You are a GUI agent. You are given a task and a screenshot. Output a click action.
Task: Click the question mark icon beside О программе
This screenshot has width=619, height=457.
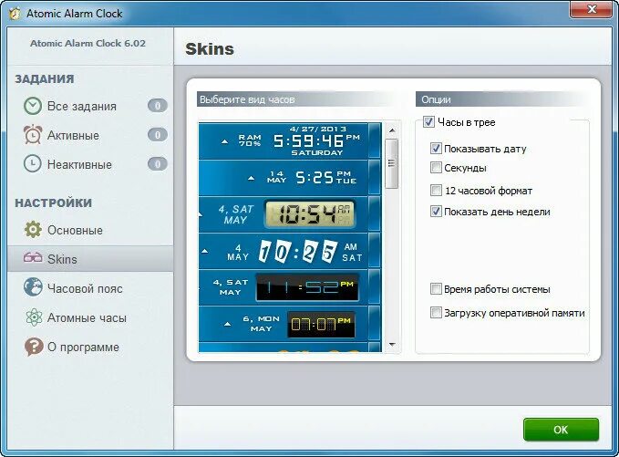pos(34,347)
